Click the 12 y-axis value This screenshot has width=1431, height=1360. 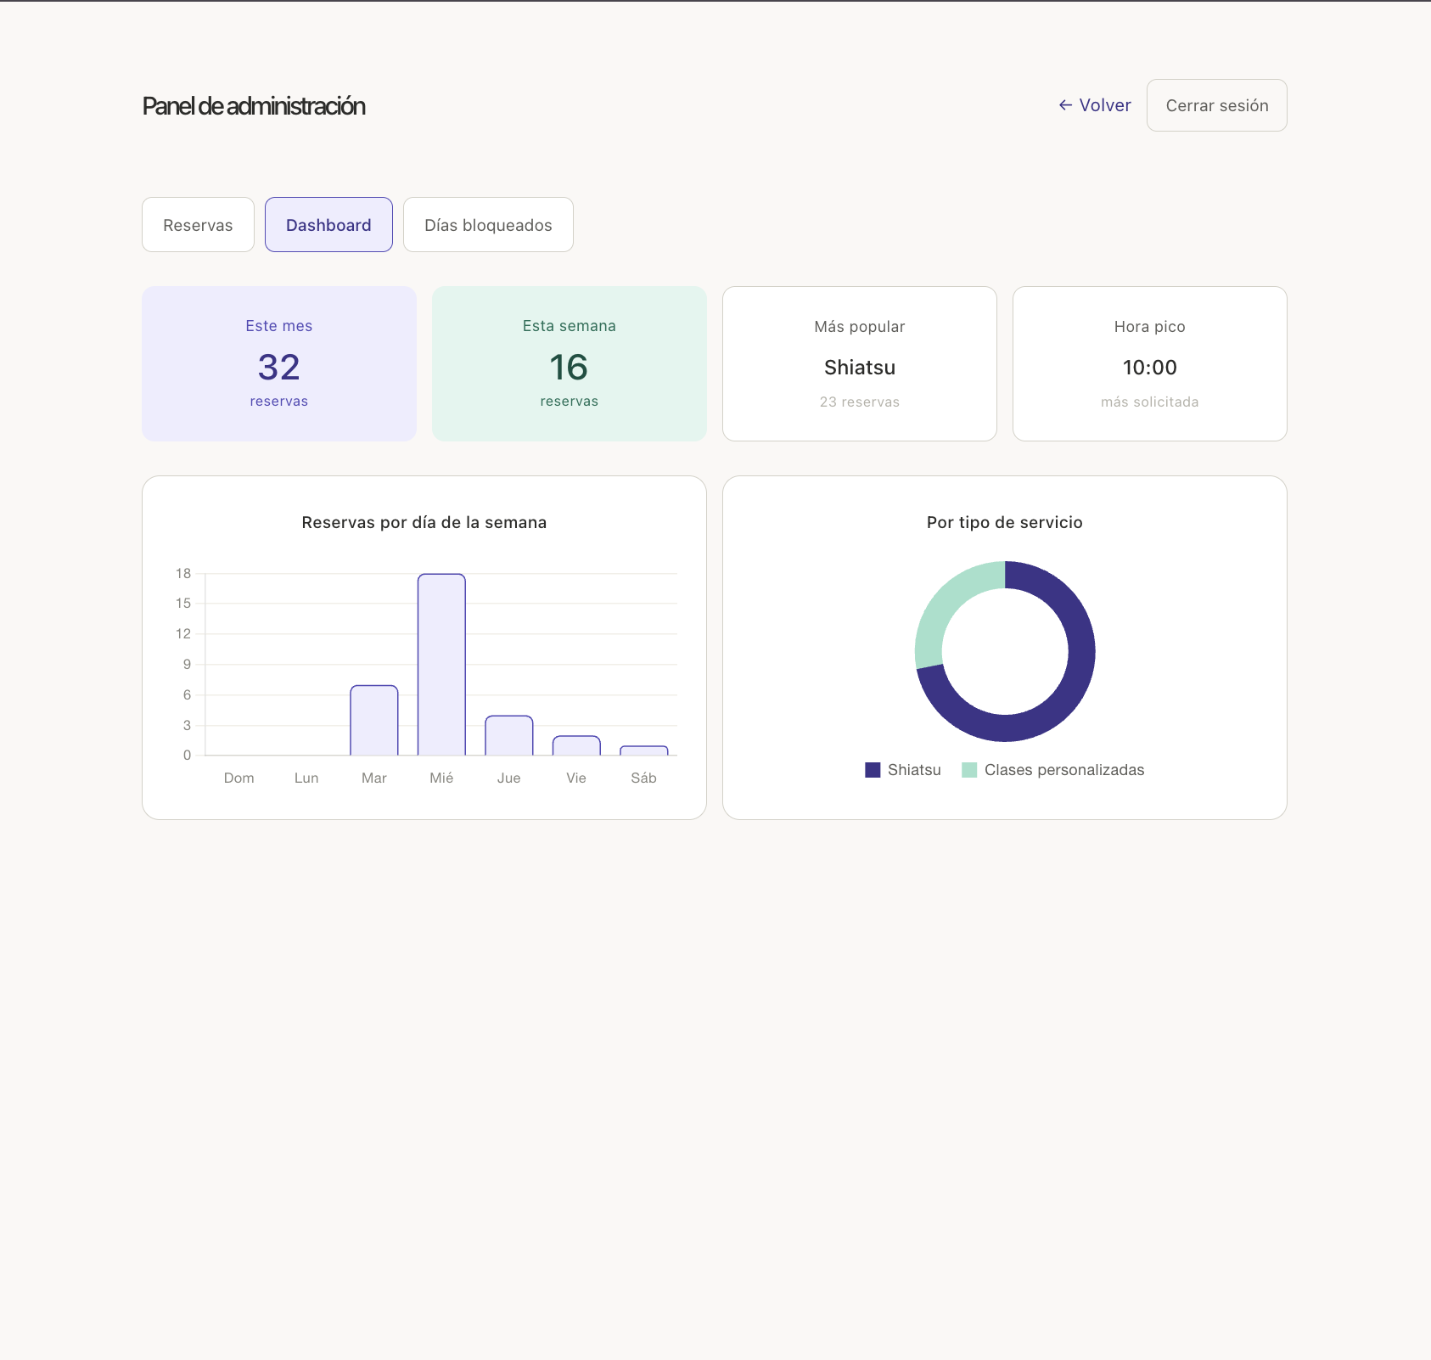[x=183, y=634]
